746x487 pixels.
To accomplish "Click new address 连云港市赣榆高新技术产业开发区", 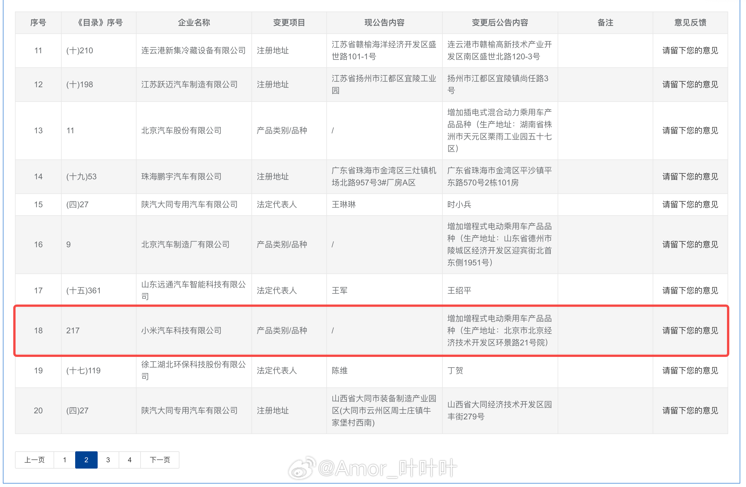I will coord(500,50).
